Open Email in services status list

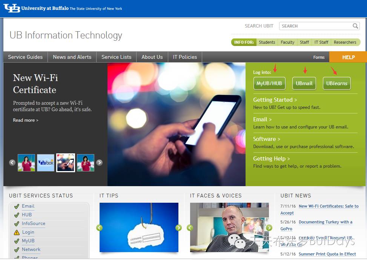point(28,206)
